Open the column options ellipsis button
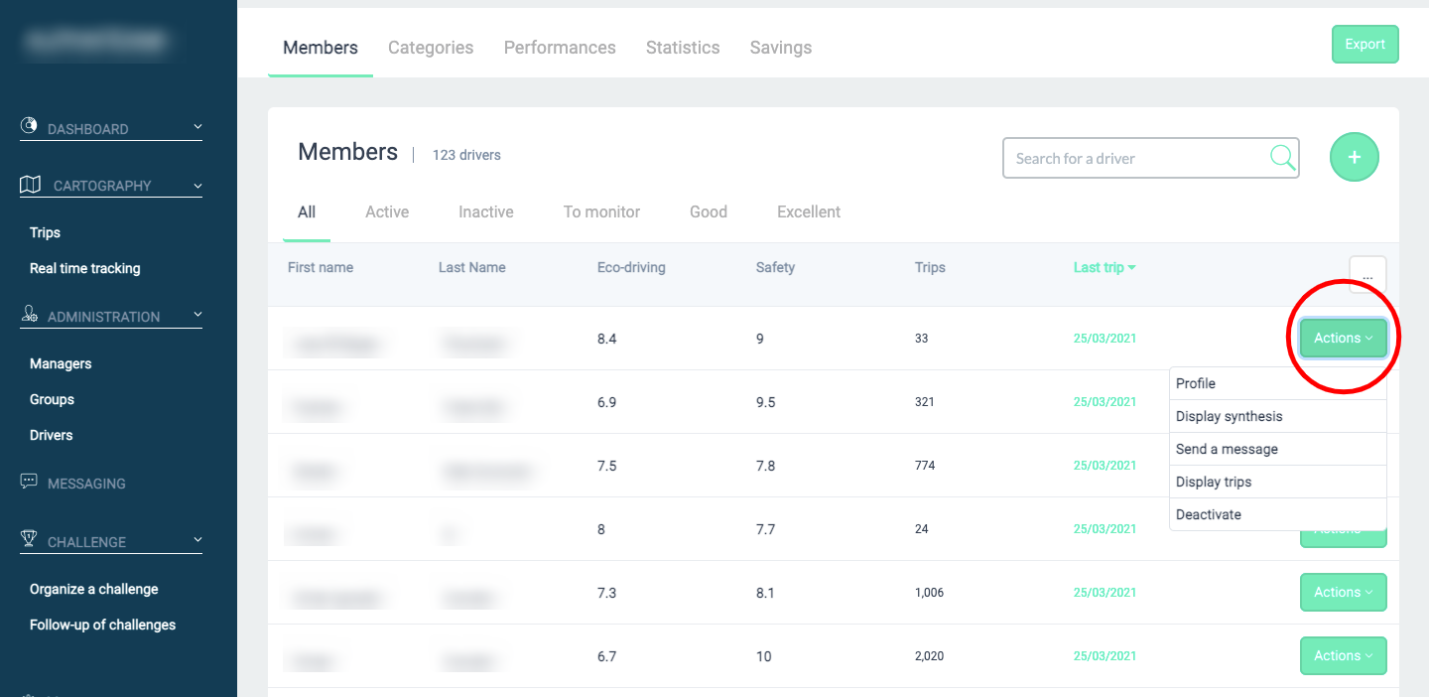 coord(1366,274)
